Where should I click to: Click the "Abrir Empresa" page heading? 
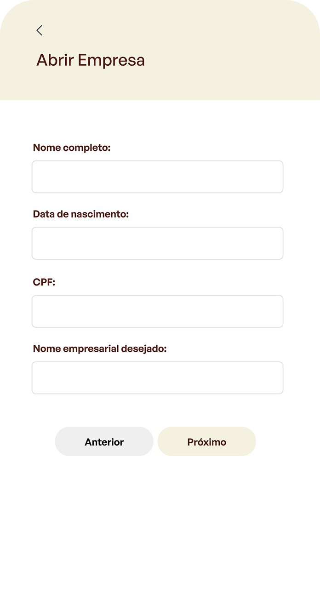(91, 60)
